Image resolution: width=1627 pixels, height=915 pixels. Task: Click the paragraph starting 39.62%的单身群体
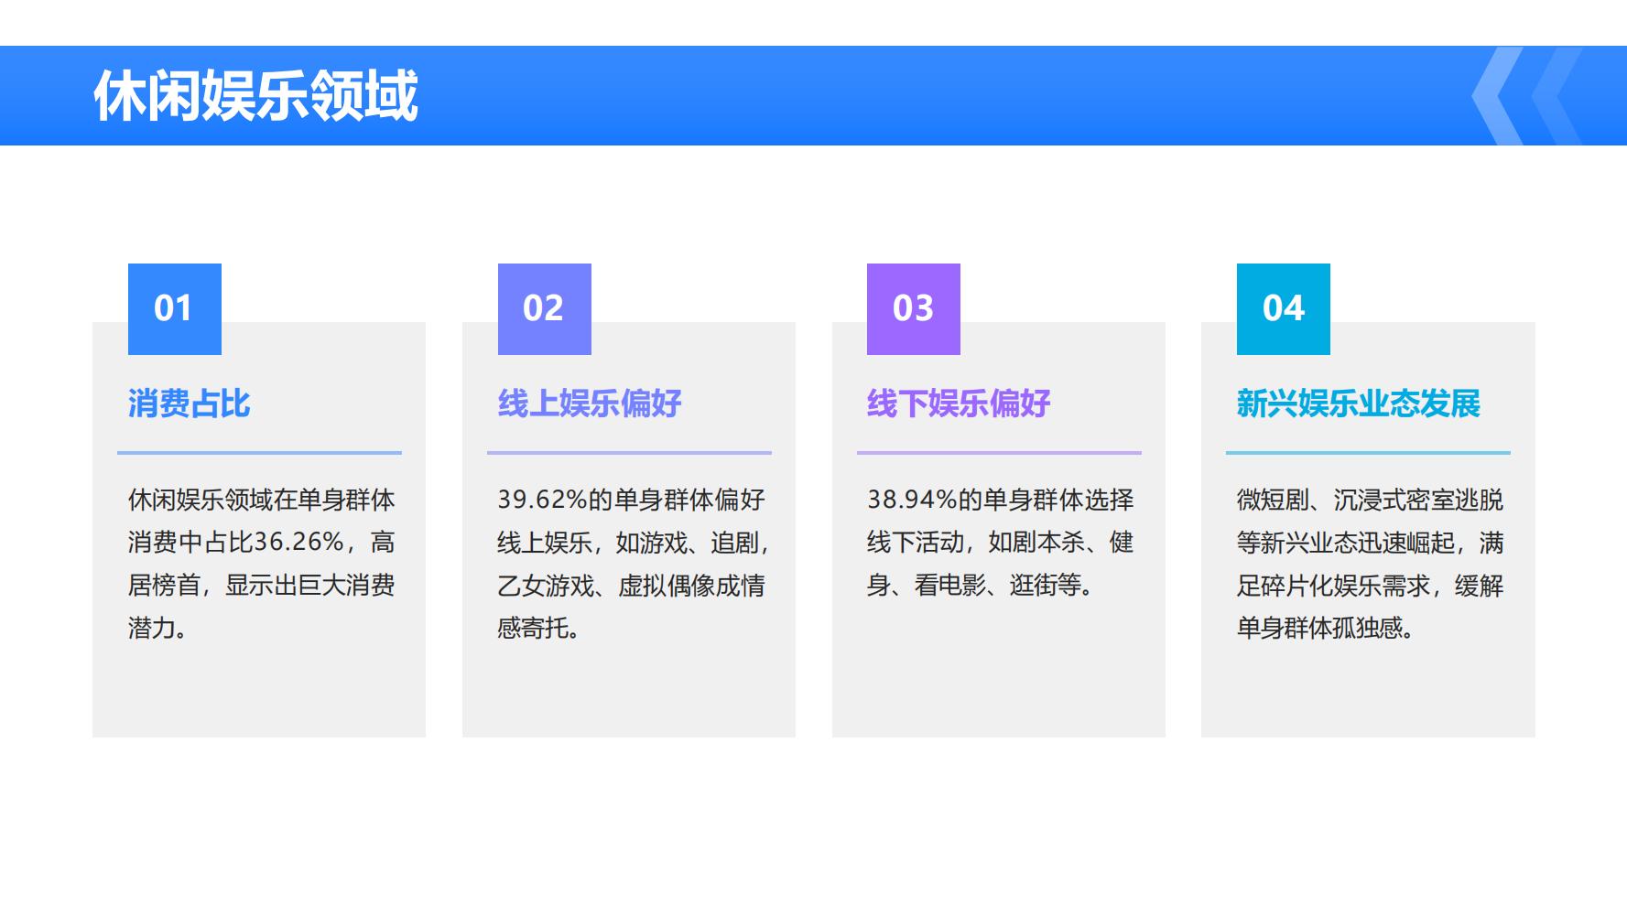(634, 564)
